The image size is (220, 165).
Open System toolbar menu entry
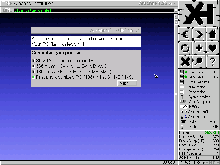coord(199,97)
